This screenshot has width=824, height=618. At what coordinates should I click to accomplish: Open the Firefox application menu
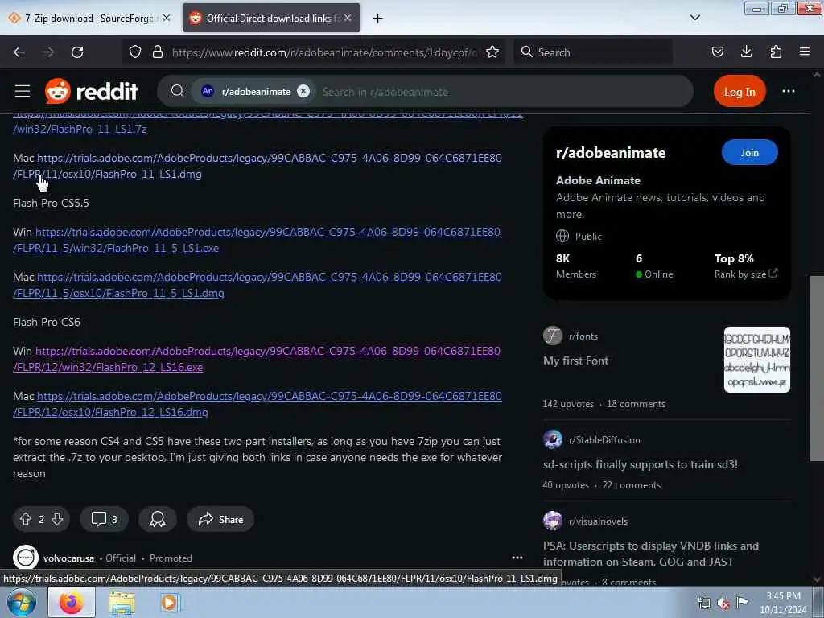click(x=805, y=52)
